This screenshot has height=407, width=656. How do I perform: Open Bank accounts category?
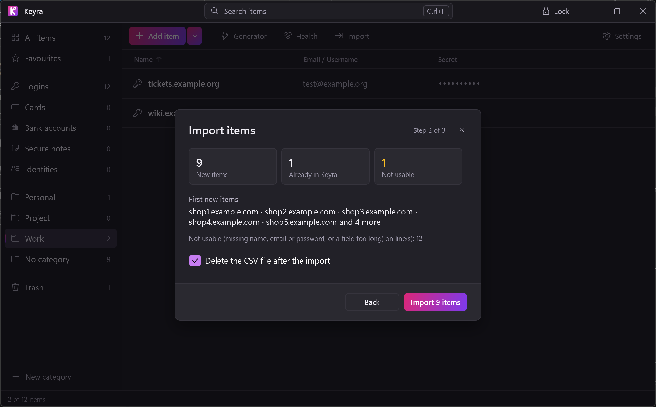[61, 128]
